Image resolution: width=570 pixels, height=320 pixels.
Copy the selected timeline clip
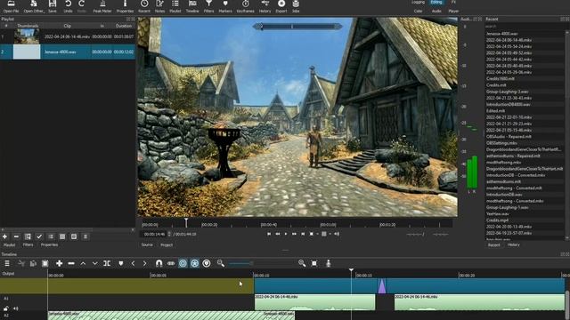pos(33,263)
